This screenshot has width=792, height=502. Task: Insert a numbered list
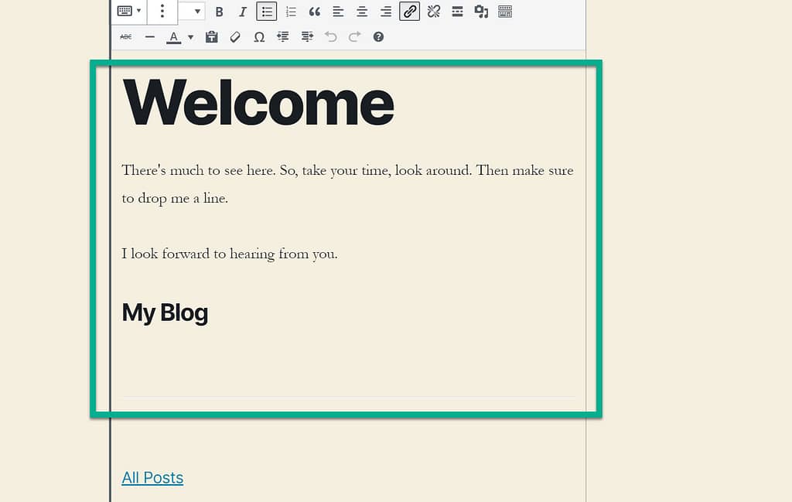coord(291,12)
